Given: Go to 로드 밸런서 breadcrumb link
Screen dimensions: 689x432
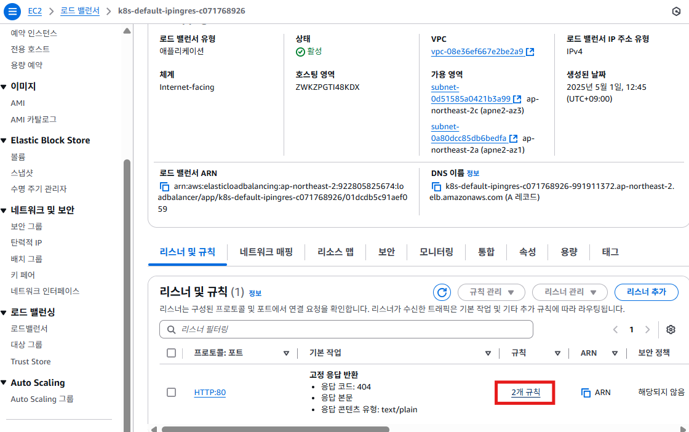Looking at the screenshot, I should pos(80,11).
